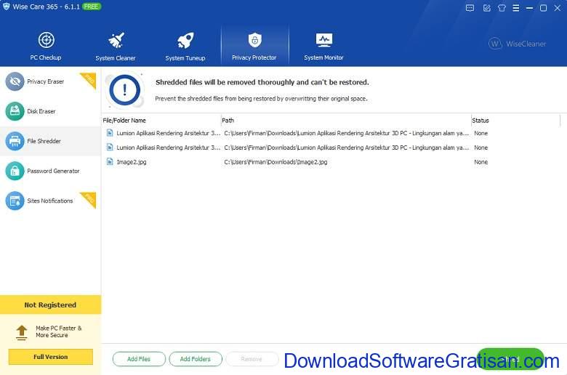Viewport: 567px width, 375px height.
Task: Click the Path column header
Action: (228, 121)
